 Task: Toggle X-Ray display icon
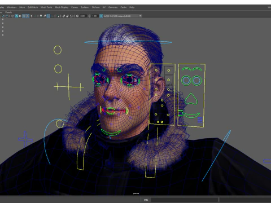pyautogui.click(x=64, y=16)
